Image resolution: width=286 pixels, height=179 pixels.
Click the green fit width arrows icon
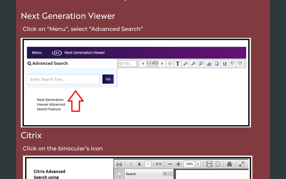point(225,63)
